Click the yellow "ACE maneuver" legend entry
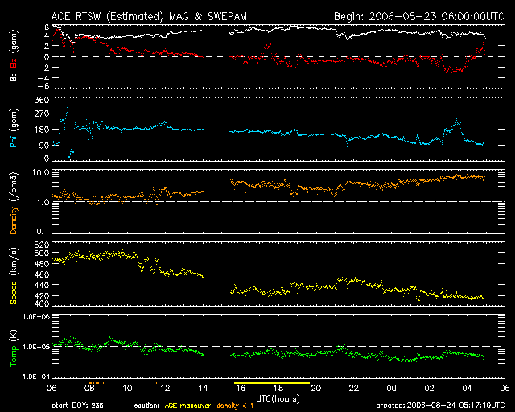 (187, 406)
